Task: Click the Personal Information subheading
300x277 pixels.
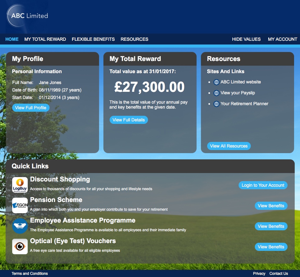Action: pyautogui.click(x=37, y=72)
